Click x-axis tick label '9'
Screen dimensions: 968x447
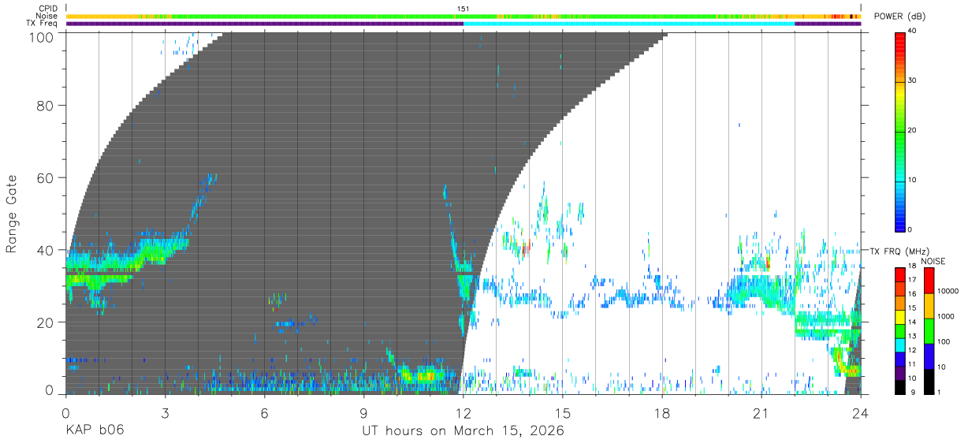point(363,412)
